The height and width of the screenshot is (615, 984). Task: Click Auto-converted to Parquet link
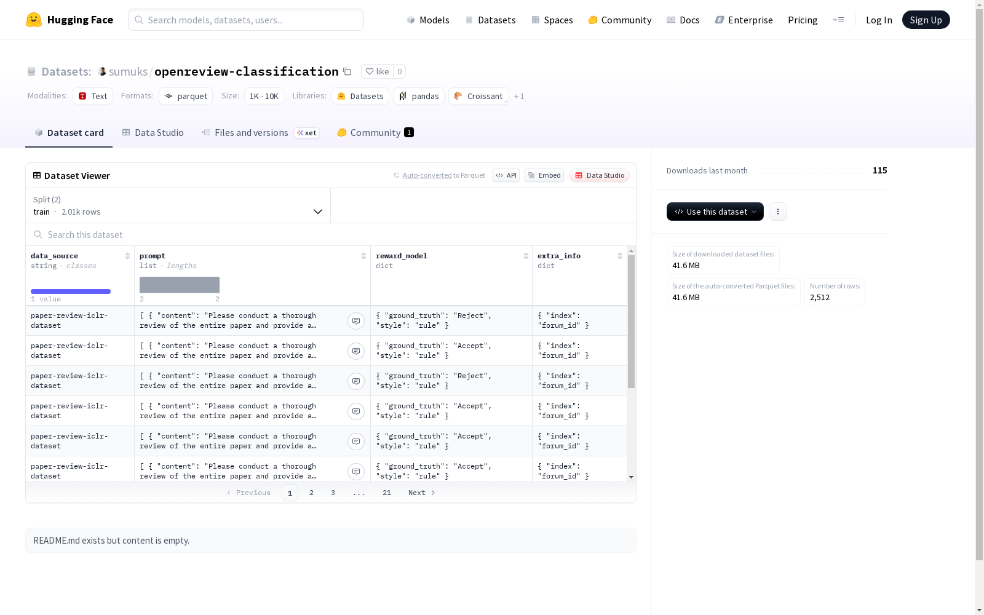tap(427, 175)
